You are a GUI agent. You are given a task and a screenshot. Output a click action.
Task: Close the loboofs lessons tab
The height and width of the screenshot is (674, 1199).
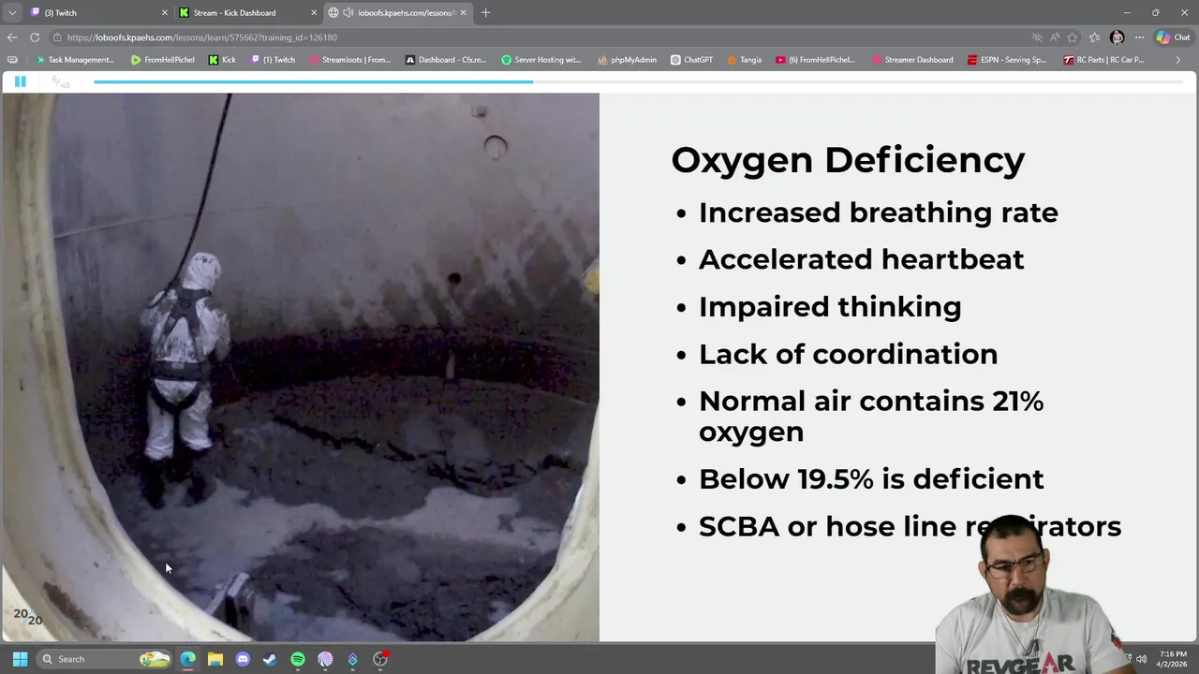click(x=463, y=12)
